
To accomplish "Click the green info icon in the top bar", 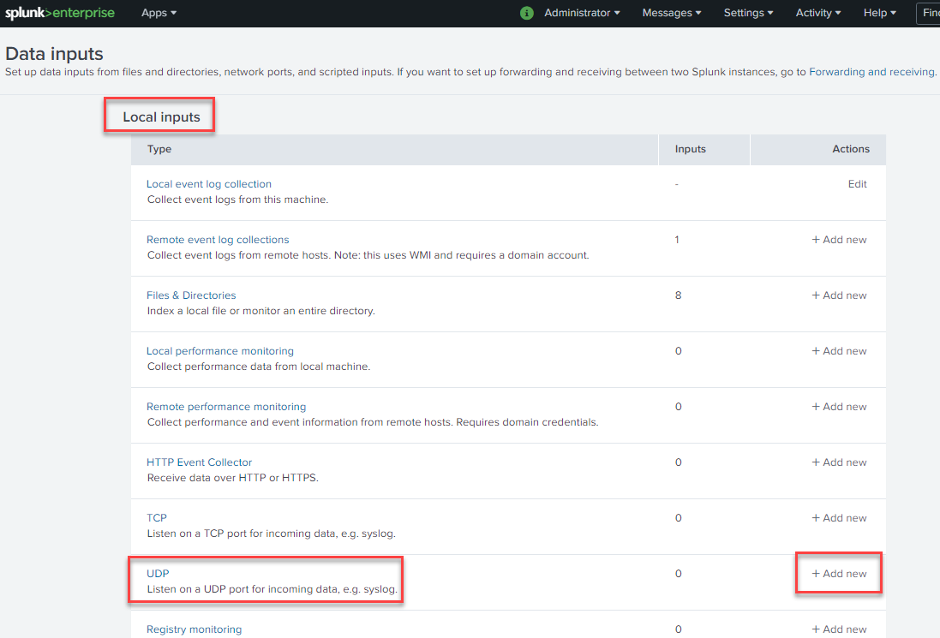I will coord(526,13).
